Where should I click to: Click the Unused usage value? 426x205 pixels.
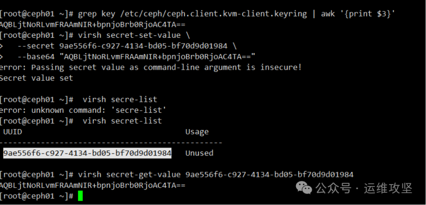coord(199,153)
